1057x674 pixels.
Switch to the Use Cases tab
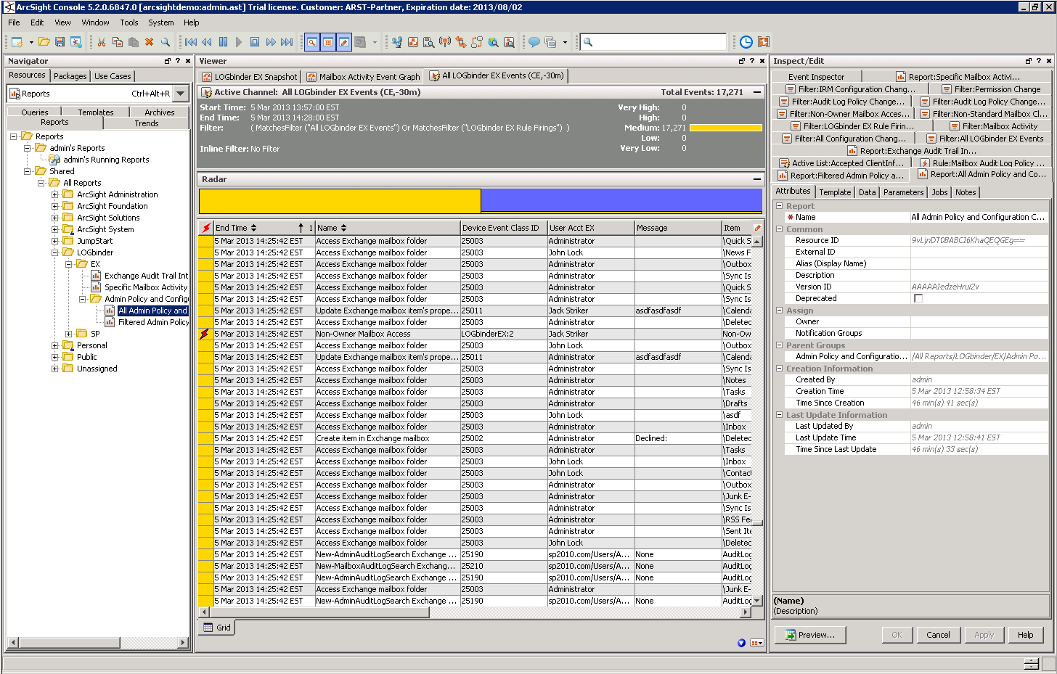point(113,76)
